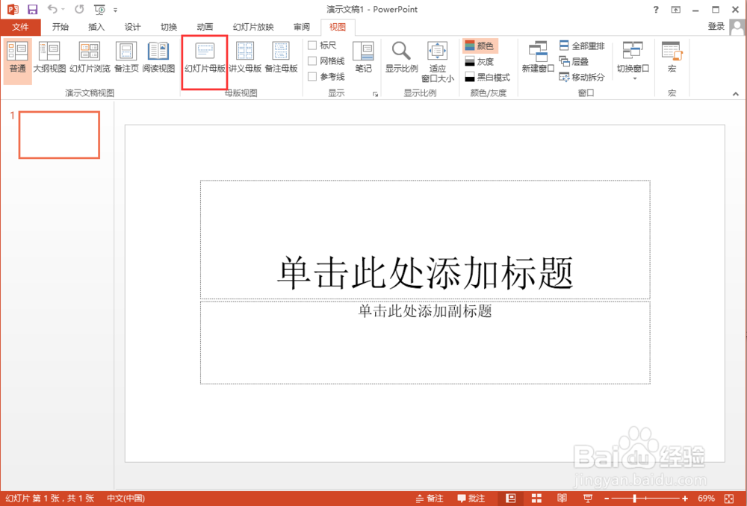The image size is (747, 506).
Task: Open PowerPoint Help question mark
Action: [x=656, y=10]
